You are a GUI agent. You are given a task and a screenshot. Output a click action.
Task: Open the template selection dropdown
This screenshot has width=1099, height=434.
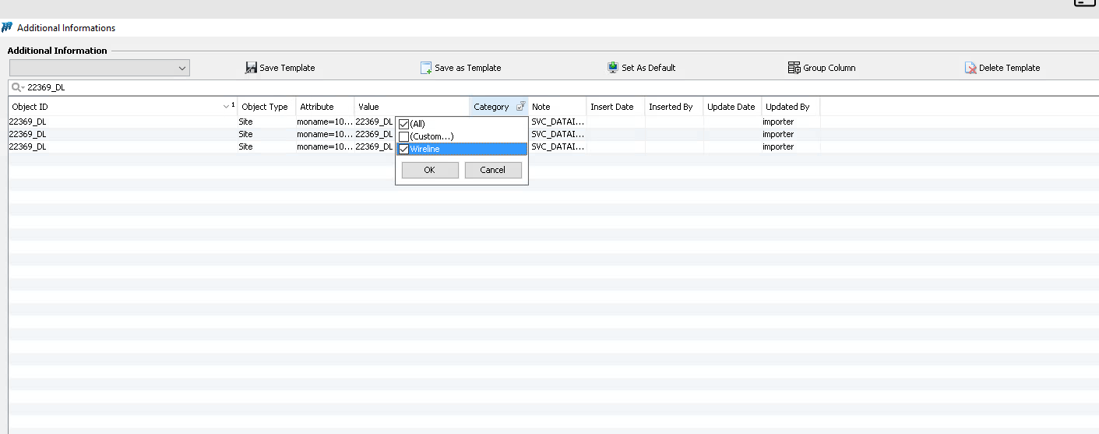coord(182,68)
